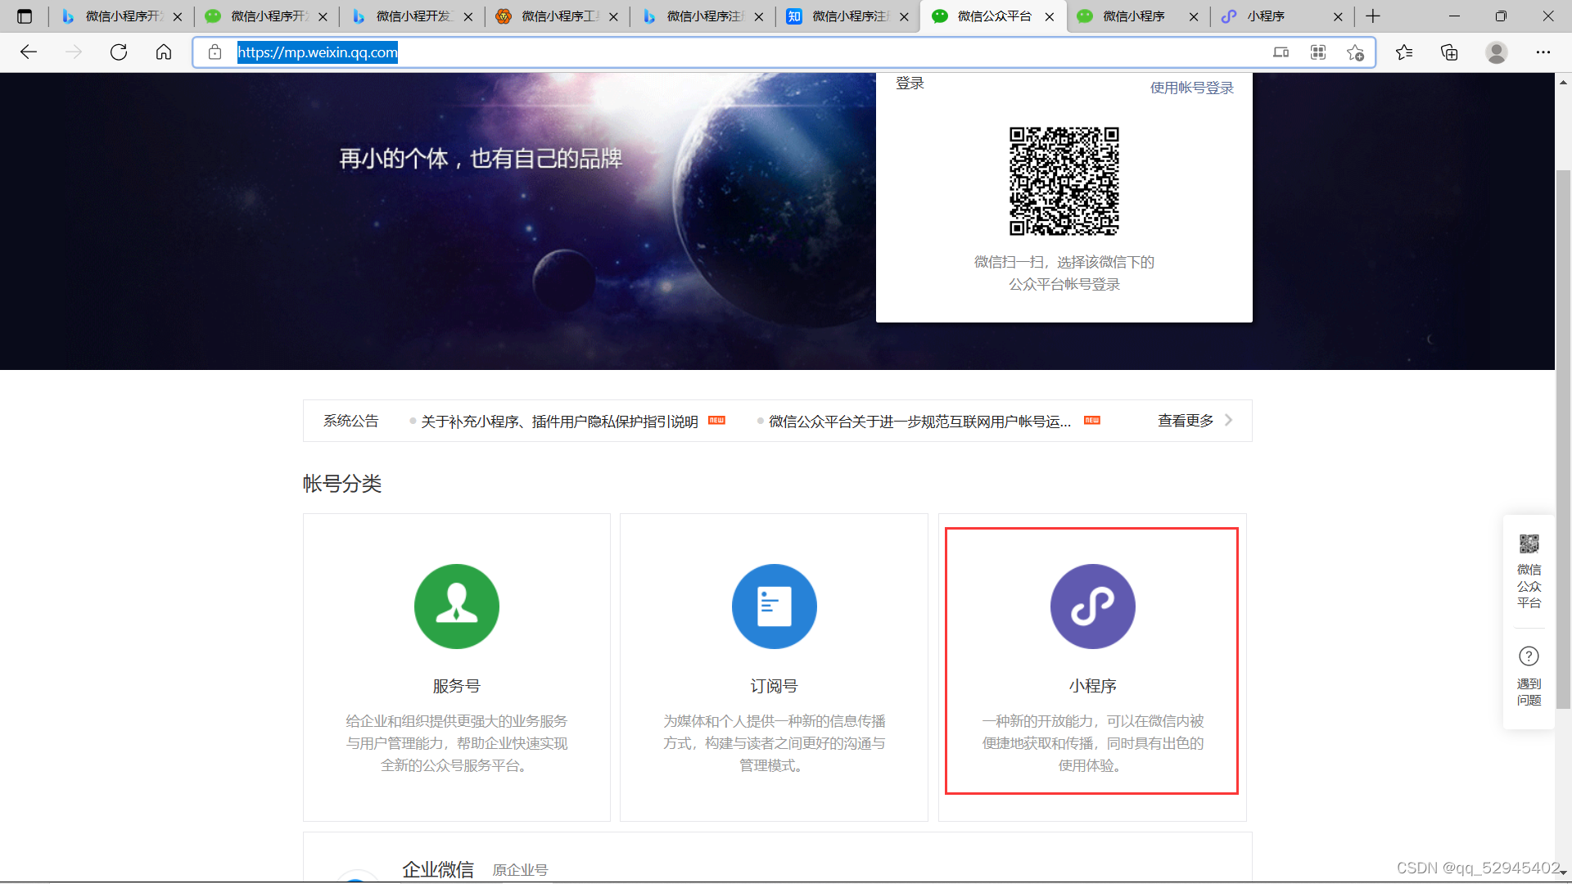Click scrollbar up arrow
Viewport: 1572px width, 884px height.
pyautogui.click(x=1563, y=82)
